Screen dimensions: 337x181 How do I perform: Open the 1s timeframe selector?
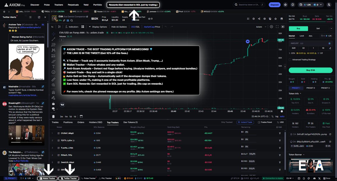click(52, 27)
